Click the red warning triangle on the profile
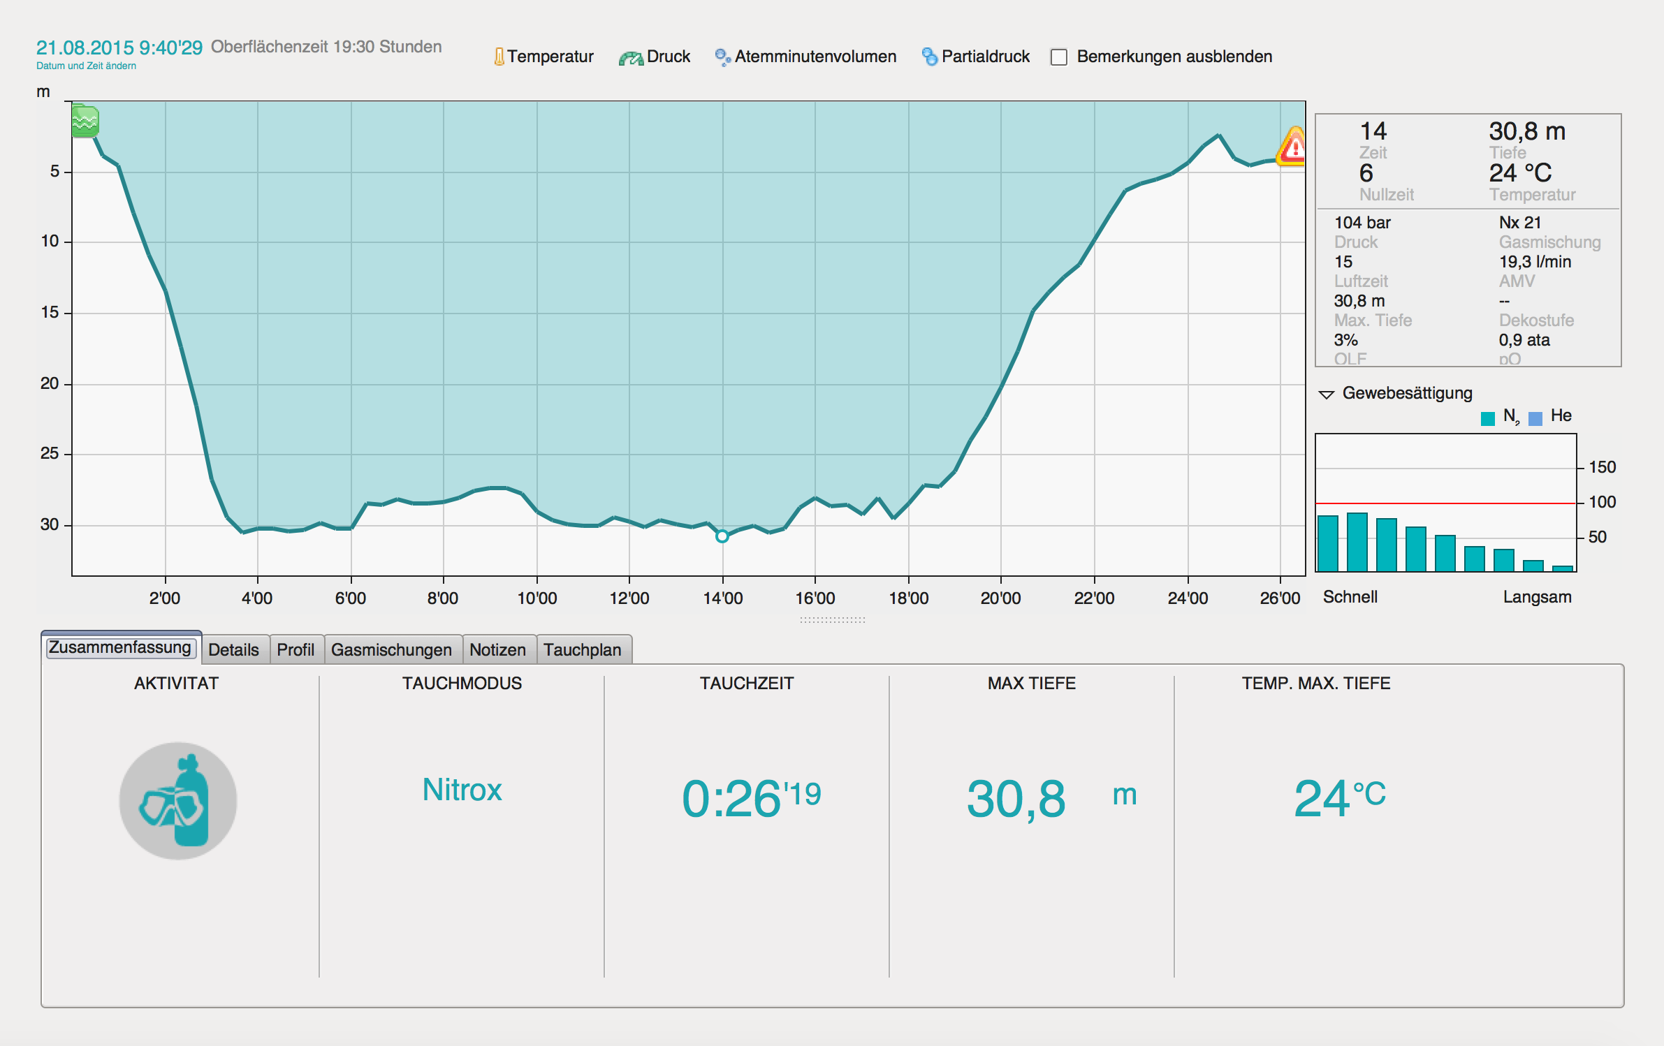Screen dimensions: 1664x1046 [1292, 147]
